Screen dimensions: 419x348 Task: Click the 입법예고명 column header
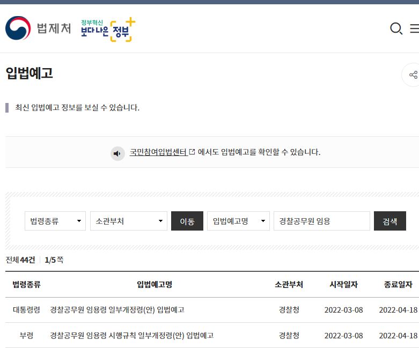[x=155, y=284]
